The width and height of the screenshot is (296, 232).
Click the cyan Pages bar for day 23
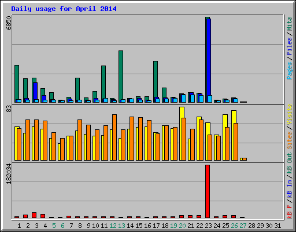coord(210,99)
